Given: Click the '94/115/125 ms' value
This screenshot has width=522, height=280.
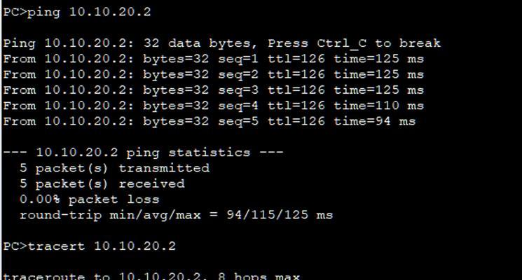Looking at the screenshot, I should click(x=280, y=215).
